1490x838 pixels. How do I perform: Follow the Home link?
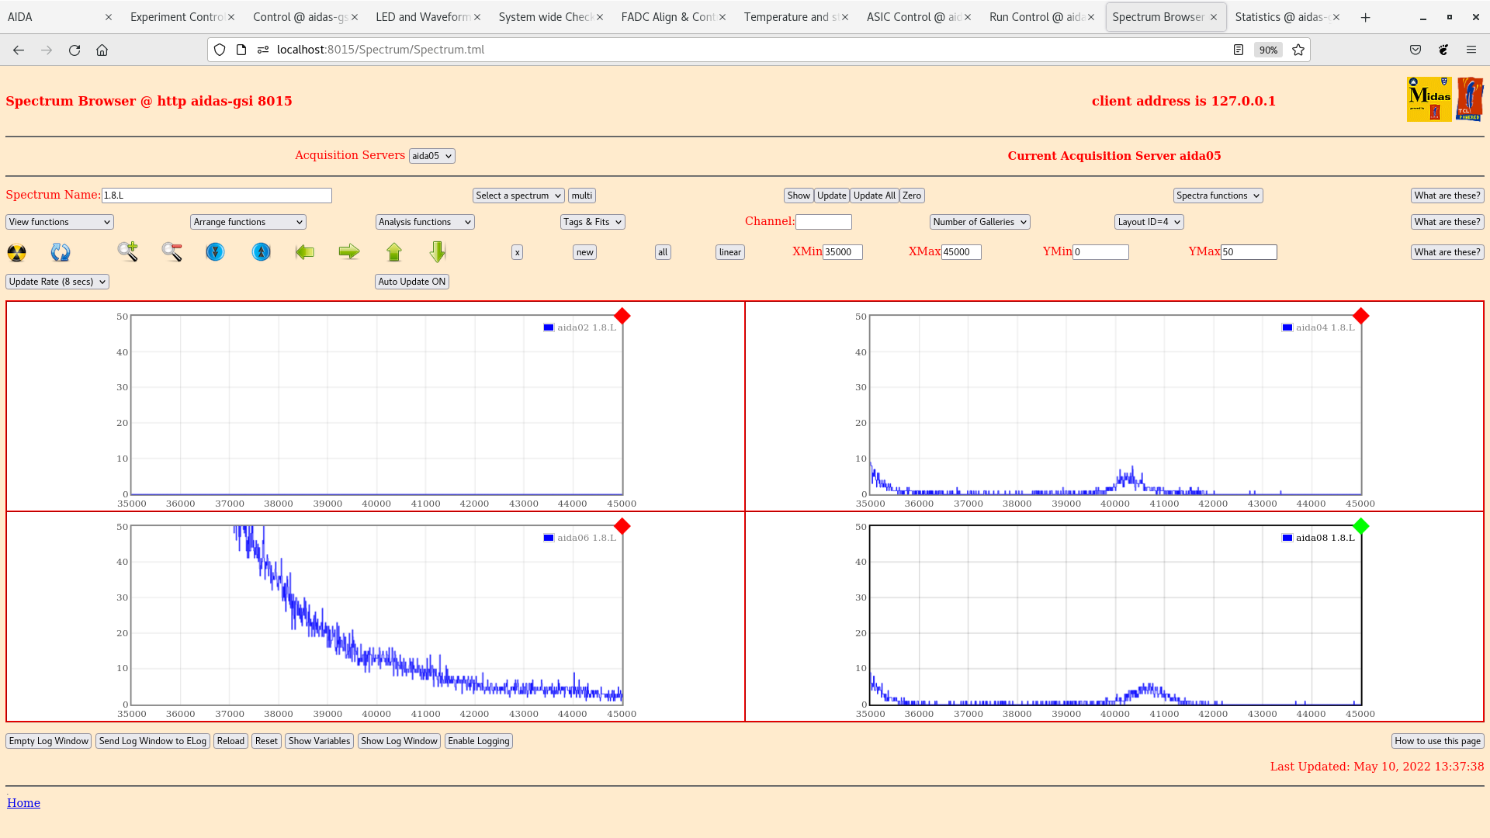click(x=23, y=803)
